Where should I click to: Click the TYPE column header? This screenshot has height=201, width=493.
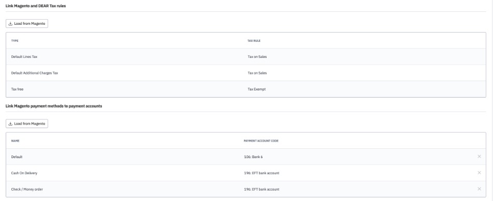click(15, 41)
